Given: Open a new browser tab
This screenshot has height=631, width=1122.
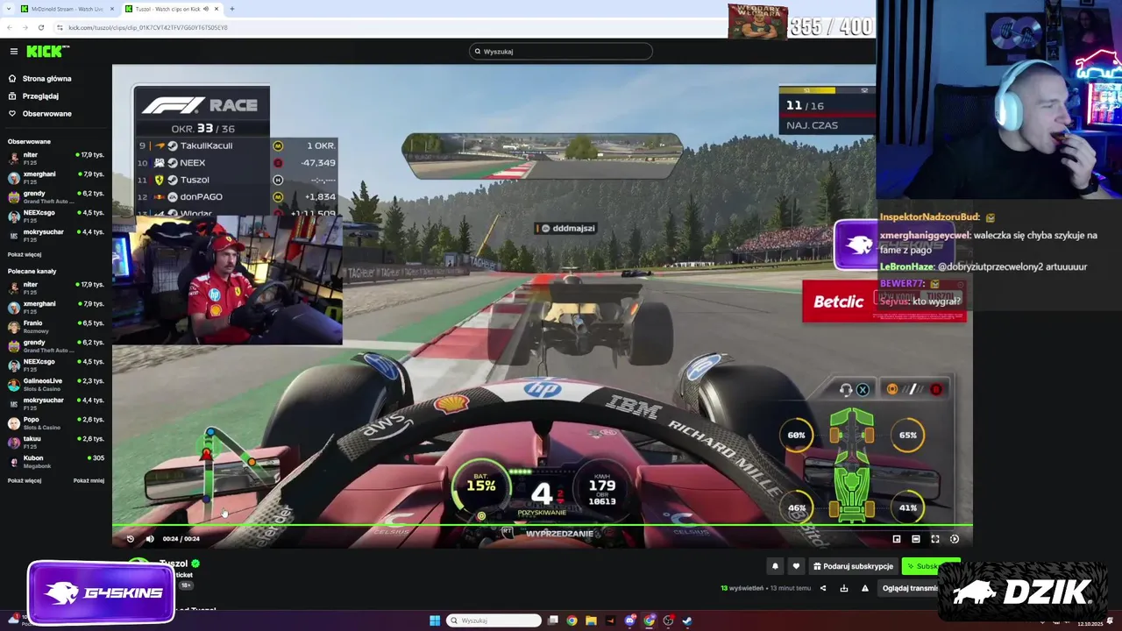Looking at the screenshot, I should pyautogui.click(x=232, y=9).
